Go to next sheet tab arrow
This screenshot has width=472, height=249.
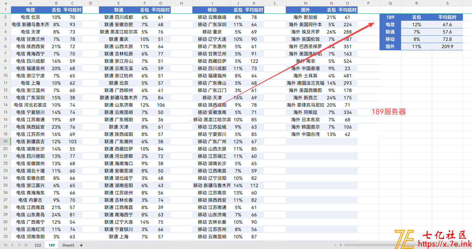coord(19,245)
